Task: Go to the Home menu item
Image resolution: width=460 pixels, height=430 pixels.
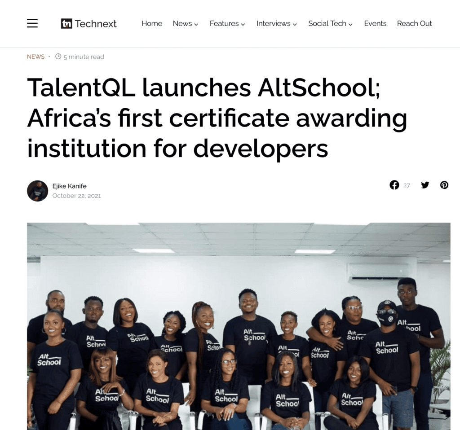Action: click(x=152, y=23)
